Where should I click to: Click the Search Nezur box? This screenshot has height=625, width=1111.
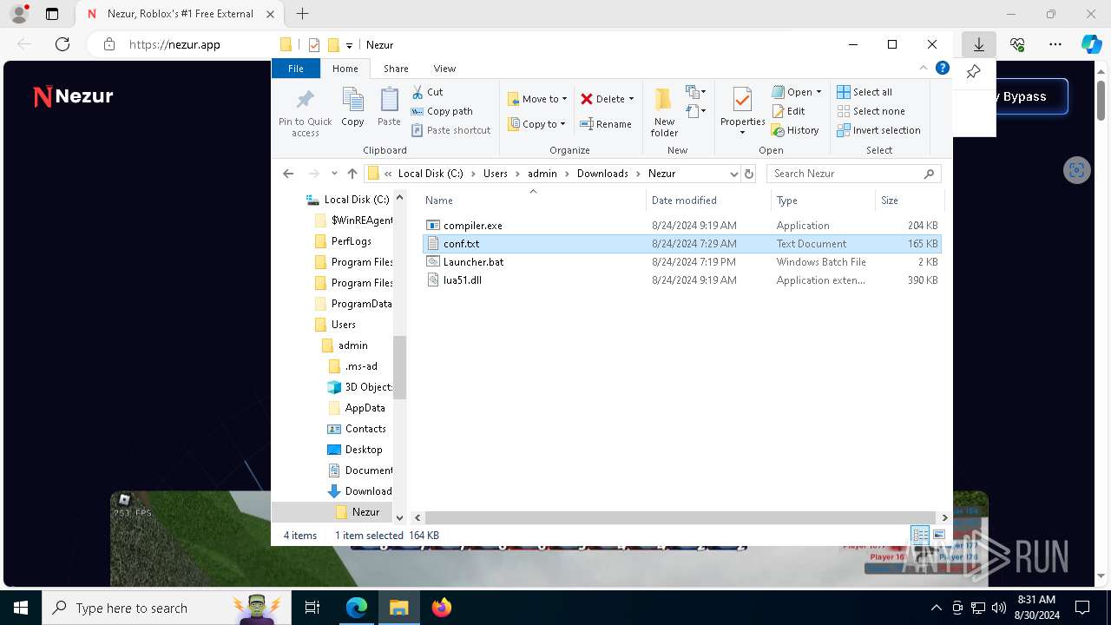pyautogui.click(x=853, y=174)
